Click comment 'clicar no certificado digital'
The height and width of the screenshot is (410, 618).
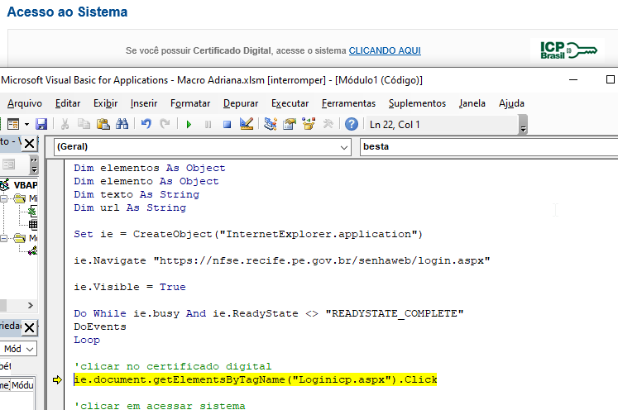pos(173,366)
